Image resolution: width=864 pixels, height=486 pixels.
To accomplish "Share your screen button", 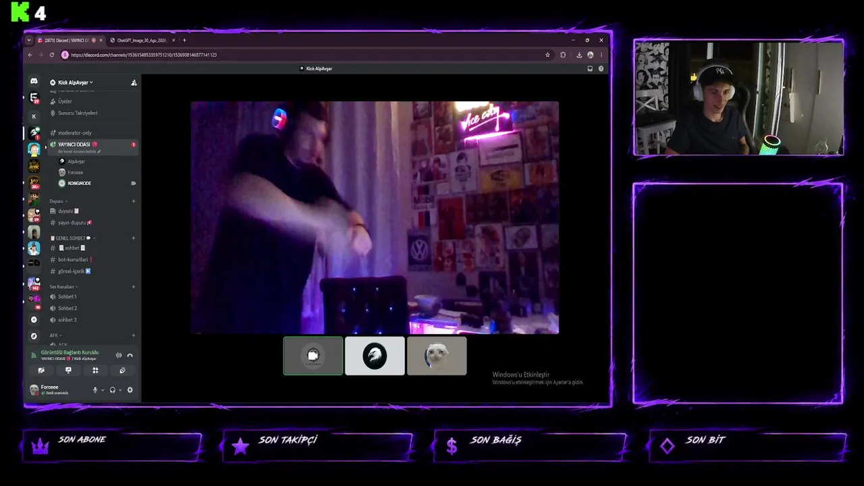I will click(68, 370).
